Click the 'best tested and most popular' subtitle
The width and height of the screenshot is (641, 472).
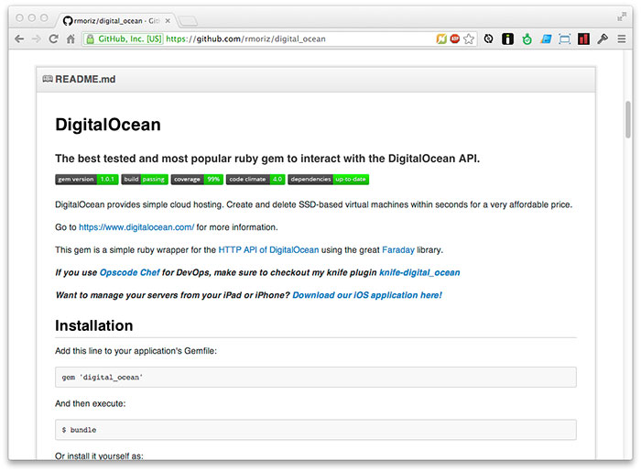pos(267,159)
